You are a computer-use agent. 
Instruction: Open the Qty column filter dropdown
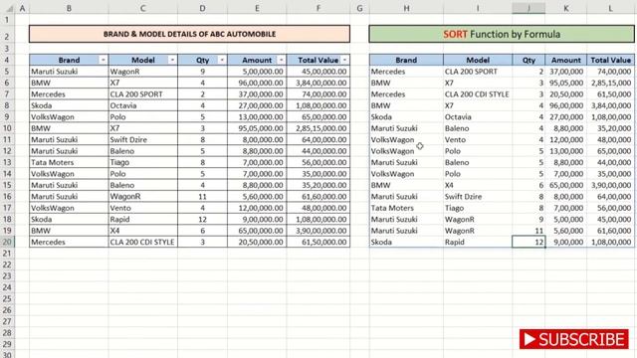(x=222, y=60)
